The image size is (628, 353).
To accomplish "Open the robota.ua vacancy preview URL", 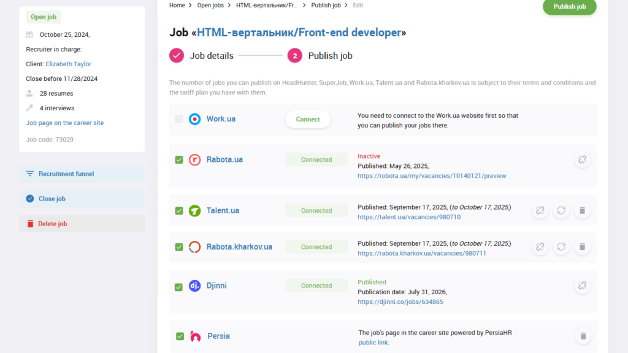I will 432,176.
